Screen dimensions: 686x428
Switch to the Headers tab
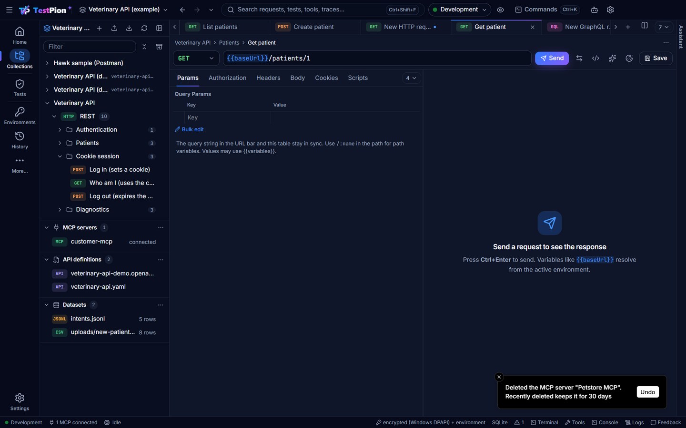pos(268,78)
